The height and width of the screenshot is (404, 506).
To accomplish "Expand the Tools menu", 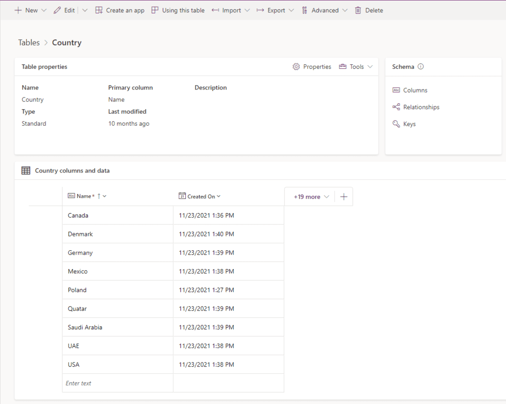I will [356, 67].
